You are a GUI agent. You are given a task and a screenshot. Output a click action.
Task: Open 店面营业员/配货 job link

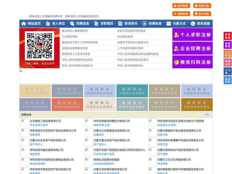point(167,125)
